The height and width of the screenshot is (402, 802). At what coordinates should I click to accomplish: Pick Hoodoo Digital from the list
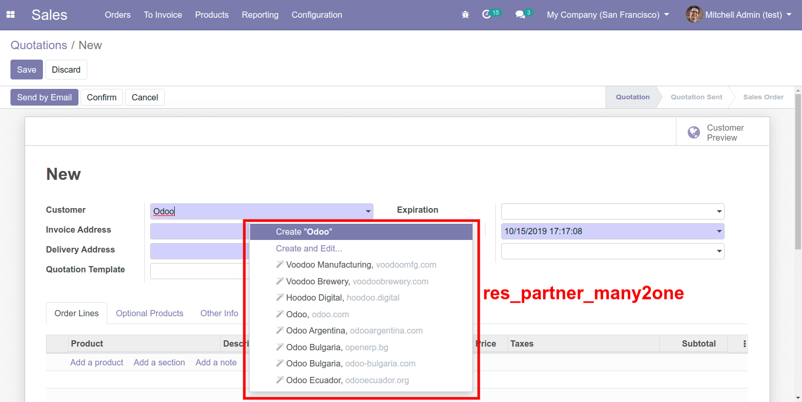coord(361,297)
